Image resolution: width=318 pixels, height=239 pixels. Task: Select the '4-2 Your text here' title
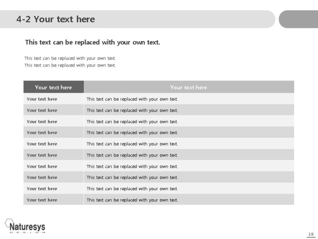56,19
